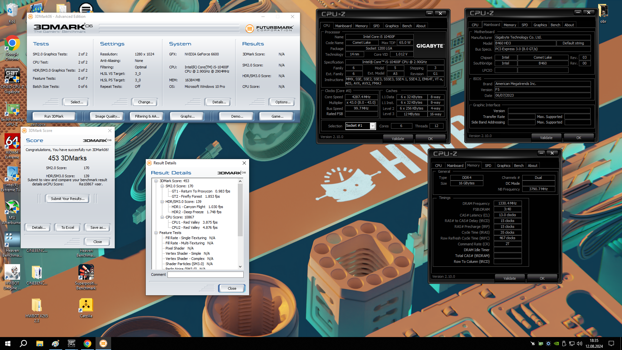Collapse CPU Score: 10867 tree node
Image resolution: width=622 pixels, height=350 pixels.
(x=162, y=217)
